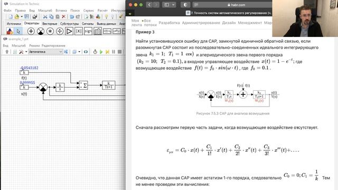Select the f(t) gain block k

pyautogui.click(x=24, y=73)
